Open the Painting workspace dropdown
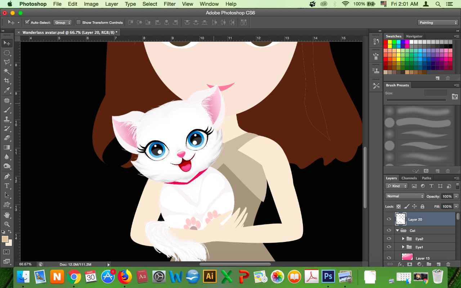Image resolution: width=461 pixels, height=288 pixels. click(438, 23)
